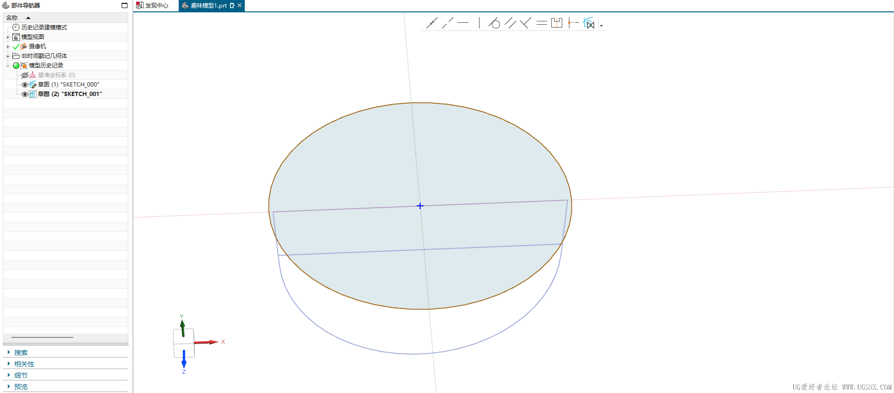The image size is (894, 393).
Task: Open the 预览 panel section
Action: [x=20, y=387]
